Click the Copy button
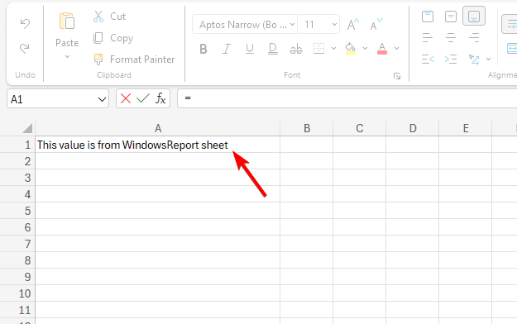The width and height of the screenshot is (517, 324). click(113, 38)
